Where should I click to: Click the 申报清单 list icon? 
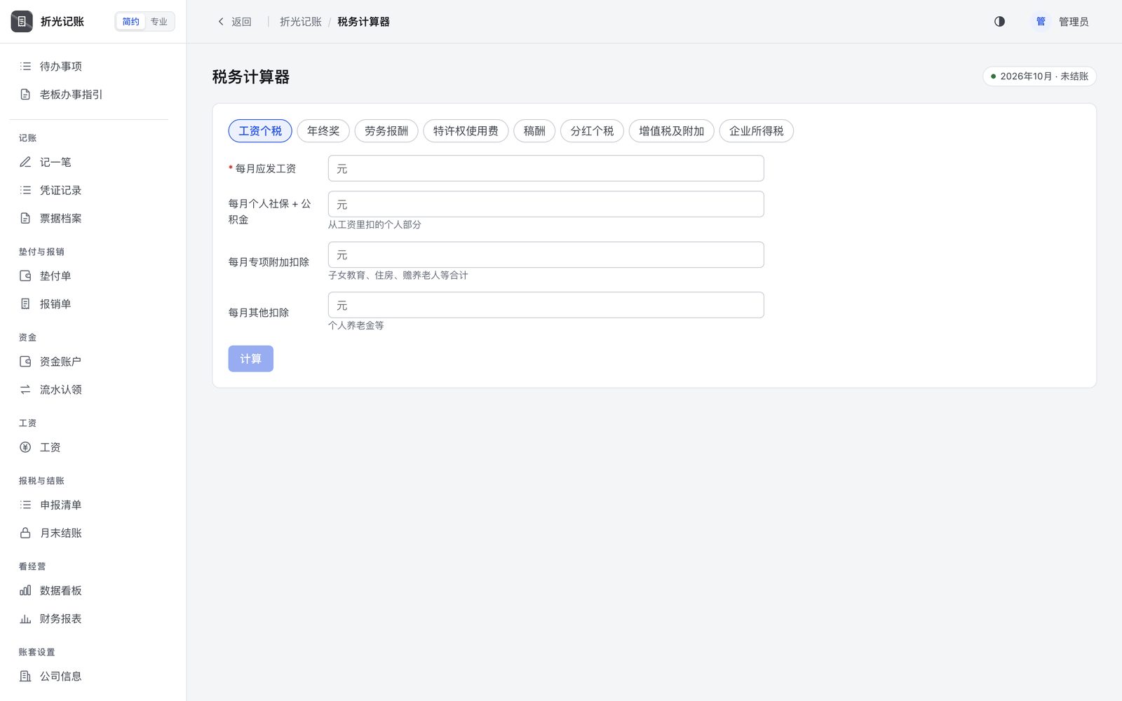click(x=25, y=505)
